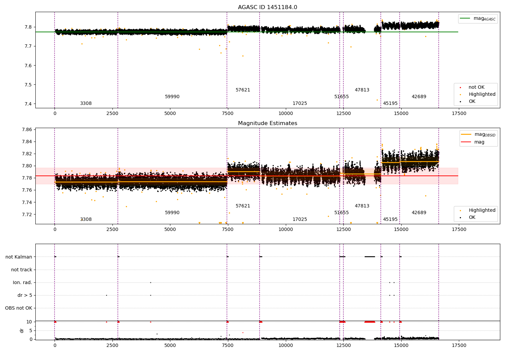Click the 7.6 y-axis tick label
This screenshot has height=353, width=505.
click(28, 66)
